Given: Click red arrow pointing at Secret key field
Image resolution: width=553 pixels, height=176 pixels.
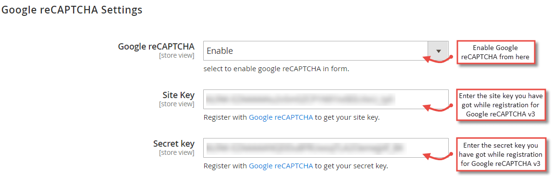Looking at the screenshot, I should (437, 155).
